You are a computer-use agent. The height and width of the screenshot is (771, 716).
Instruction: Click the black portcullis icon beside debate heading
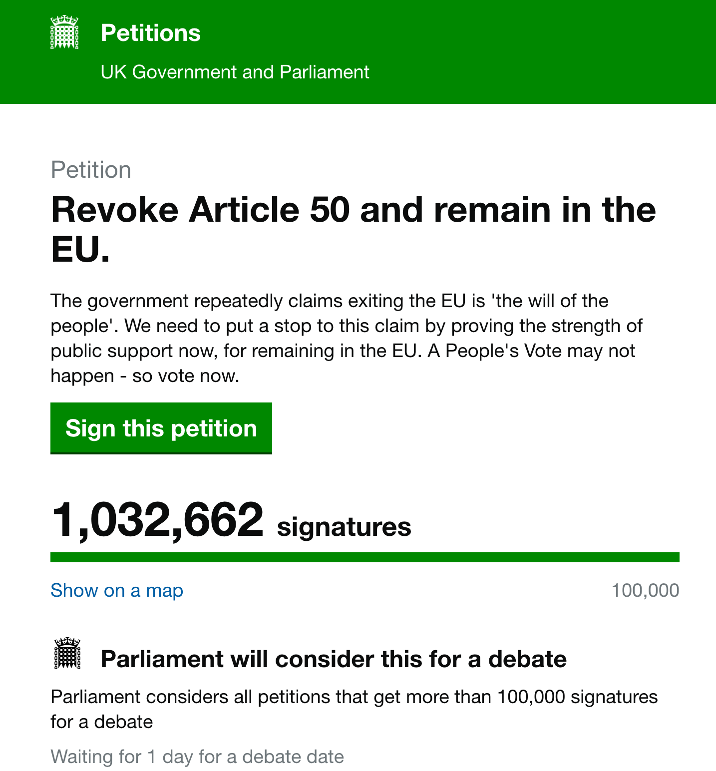tap(67, 654)
